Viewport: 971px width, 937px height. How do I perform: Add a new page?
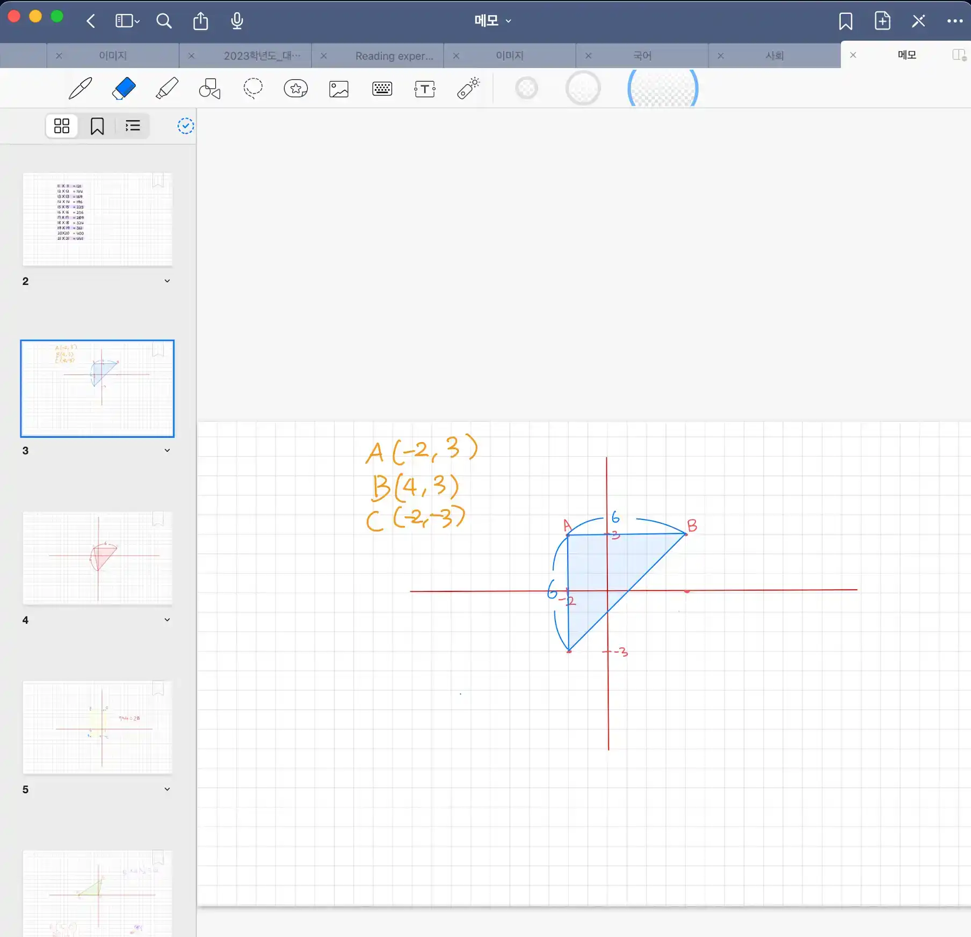(882, 21)
